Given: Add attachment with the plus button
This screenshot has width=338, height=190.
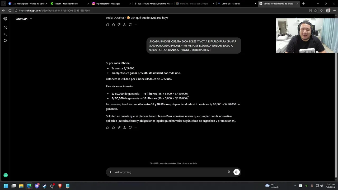Looking at the screenshot, I should 111,172.
